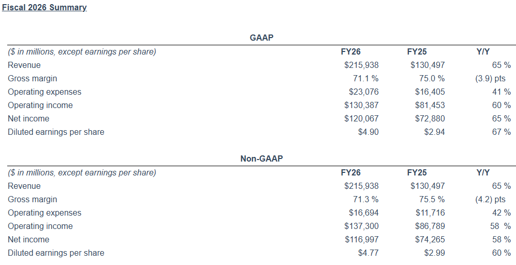This screenshot has width=516, height=265.
Task: Select the $4.90 diluted EPS value
Action: [x=368, y=132]
